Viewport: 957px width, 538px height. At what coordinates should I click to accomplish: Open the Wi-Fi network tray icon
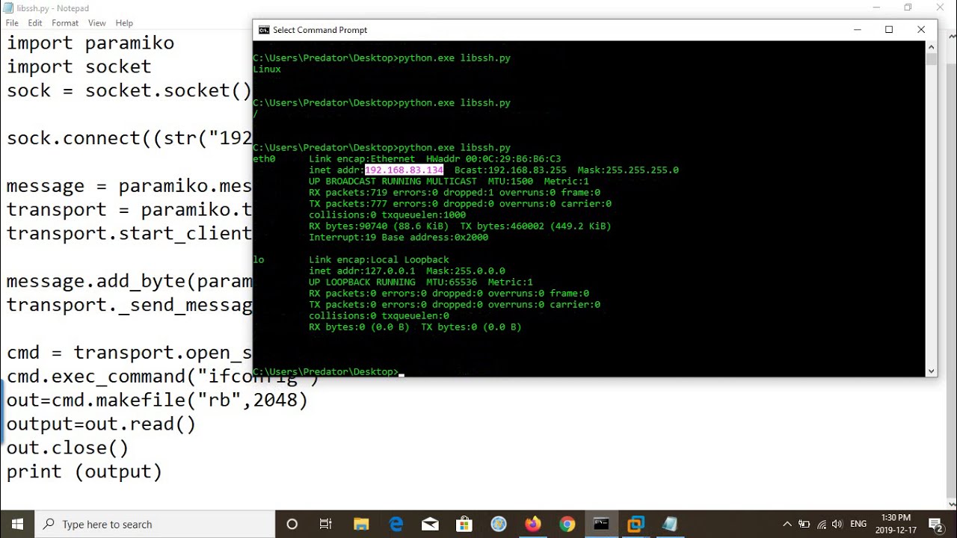coord(821,524)
